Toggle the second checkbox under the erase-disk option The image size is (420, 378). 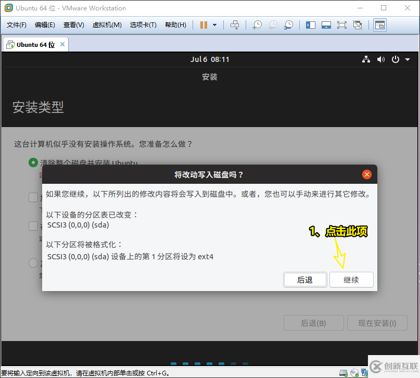coord(33,197)
